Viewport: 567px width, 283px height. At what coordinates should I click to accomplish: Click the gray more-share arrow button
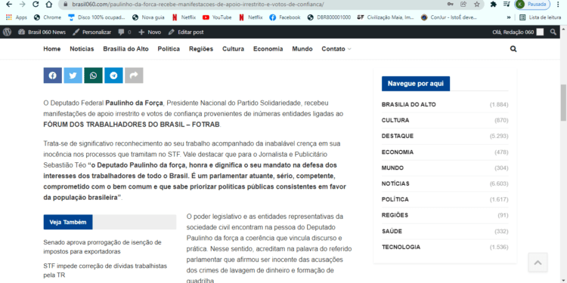134,75
